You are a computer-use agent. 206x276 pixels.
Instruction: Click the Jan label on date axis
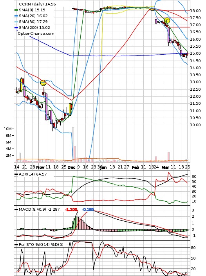[103, 167]
